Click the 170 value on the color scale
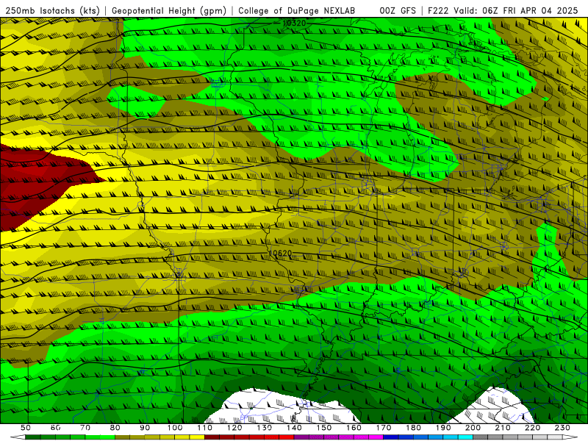 pyautogui.click(x=384, y=428)
